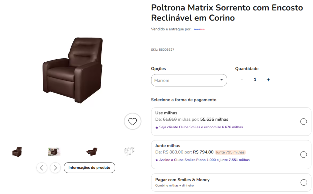313x194 pixels.
Task: Open the Marrom color options dropdown
Action: coord(189,80)
